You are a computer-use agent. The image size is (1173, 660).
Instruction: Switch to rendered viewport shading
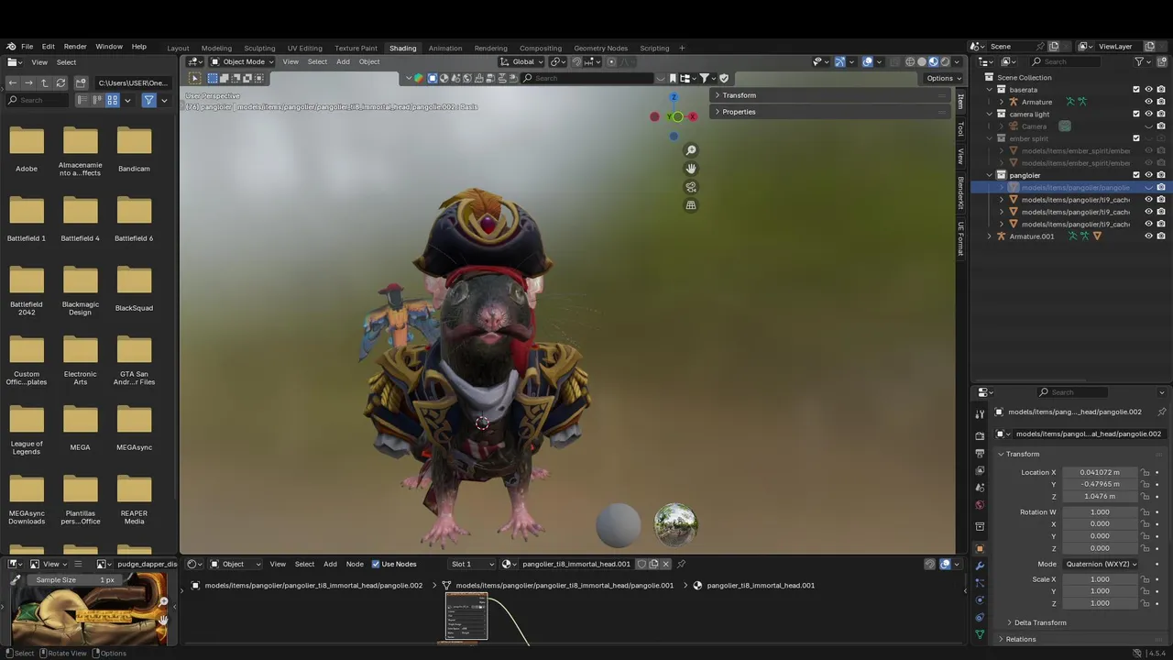click(944, 61)
